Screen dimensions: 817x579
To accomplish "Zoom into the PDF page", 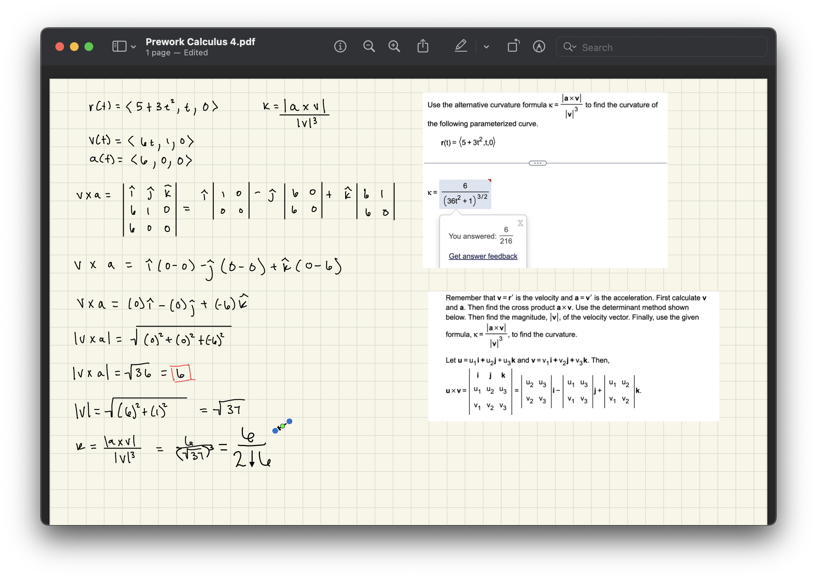I will pyautogui.click(x=394, y=47).
